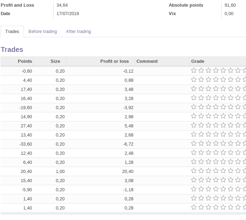Click the second star on the 6,40 points row

[201, 162]
